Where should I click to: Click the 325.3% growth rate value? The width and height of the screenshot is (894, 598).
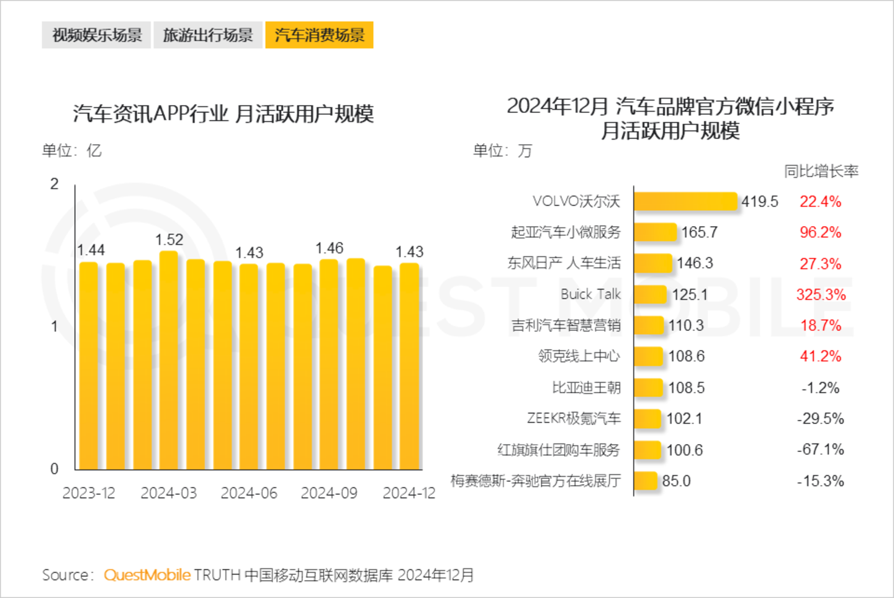click(x=820, y=294)
